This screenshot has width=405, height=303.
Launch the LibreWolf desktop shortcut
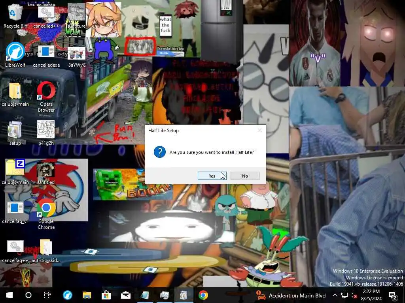(x=15, y=54)
